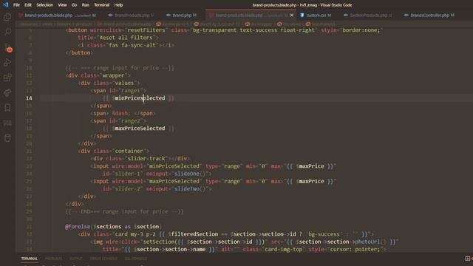Image resolution: width=473 pixels, height=266 pixels.
Task: Click the VS Code logo in the title bar
Action: 6,5
